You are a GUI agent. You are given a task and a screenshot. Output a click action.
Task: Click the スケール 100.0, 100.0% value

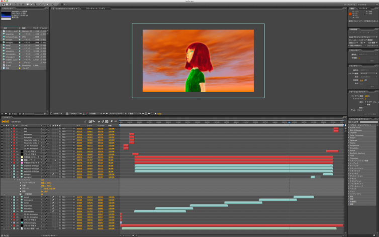[x=49, y=188]
